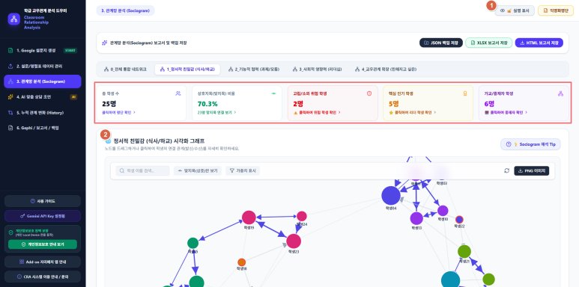
Task: Click the red alert icon on isolated students card
Action: click(x=369, y=93)
